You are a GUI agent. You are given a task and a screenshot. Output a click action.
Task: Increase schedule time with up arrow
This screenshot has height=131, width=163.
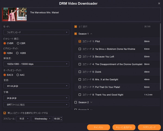(x=61, y=118)
